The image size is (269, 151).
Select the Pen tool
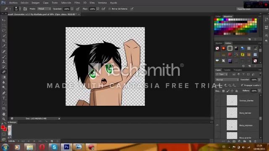[4, 93]
